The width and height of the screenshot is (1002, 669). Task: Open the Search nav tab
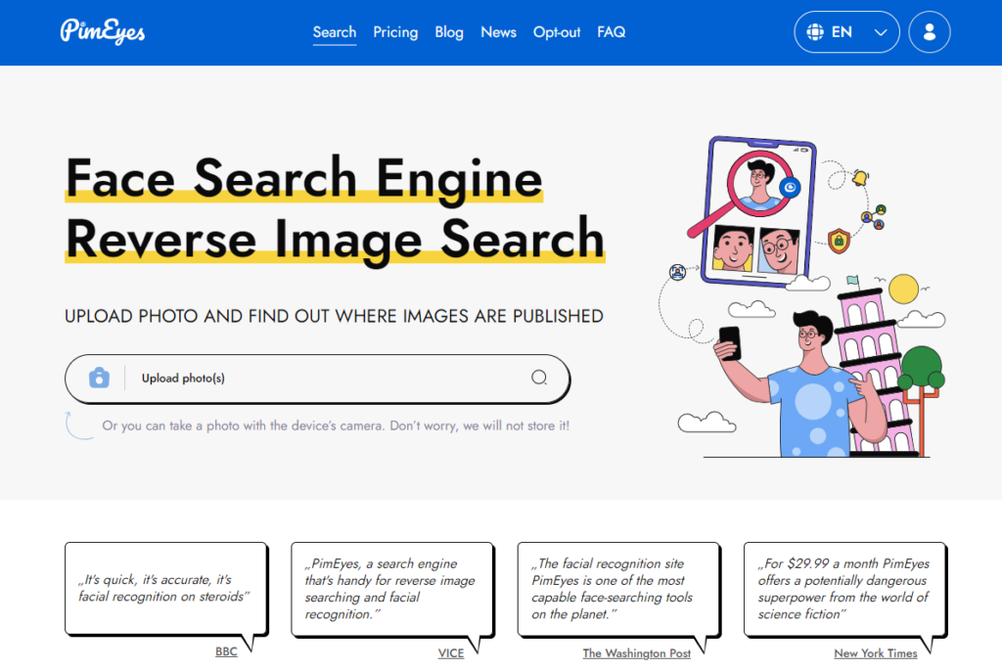pos(335,32)
